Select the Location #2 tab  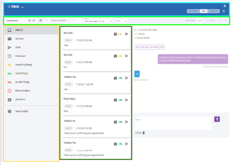pyautogui.click(x=213, y=11)
